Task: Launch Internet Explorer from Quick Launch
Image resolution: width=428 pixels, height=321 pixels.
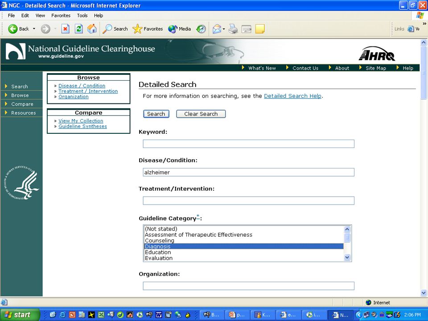Action: pyautogui.click(x=62, y=315)
